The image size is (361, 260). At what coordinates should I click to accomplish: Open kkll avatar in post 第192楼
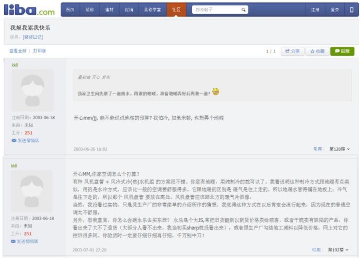click(32, 191)
